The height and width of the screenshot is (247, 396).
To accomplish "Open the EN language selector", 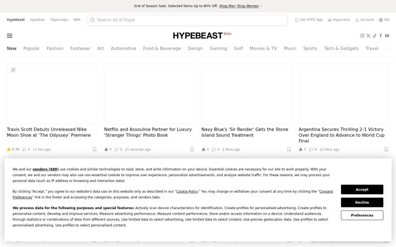I will click(384, 20).
